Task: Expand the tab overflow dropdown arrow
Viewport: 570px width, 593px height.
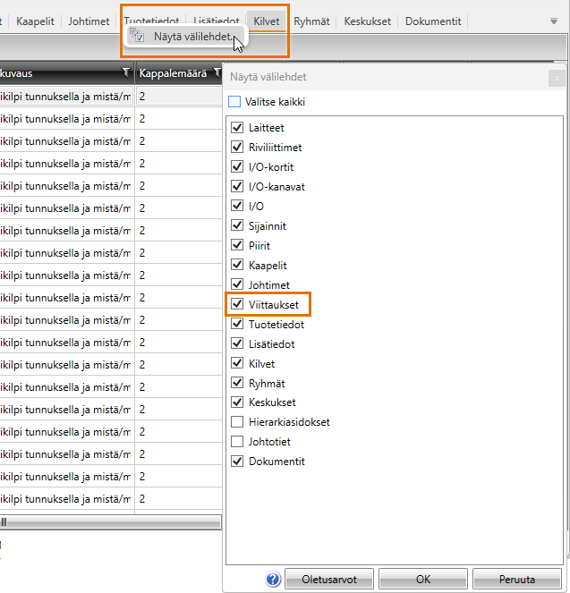Action: coord(553,21)
